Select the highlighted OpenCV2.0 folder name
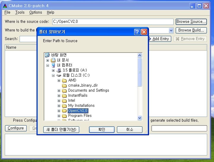Image resolution: width=214 pixels, height=162 pixels. pyautogui.click(x=78, y=111)
